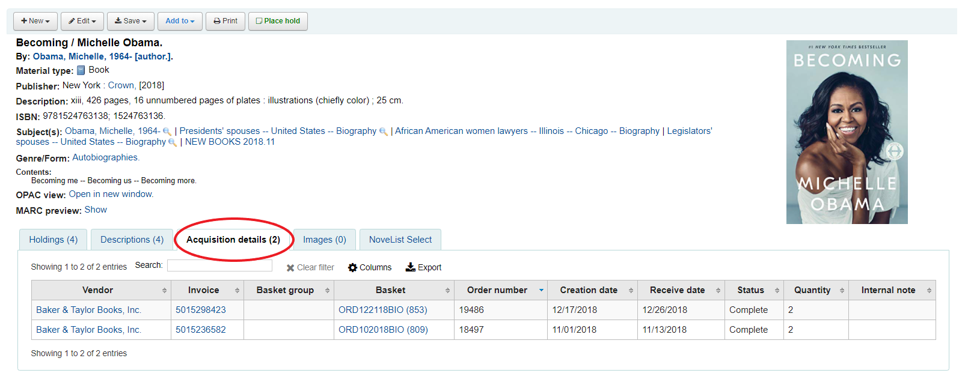Expand the Add to dropdown
This screenshot has height=379, width=968.
[x=180, y=21]
